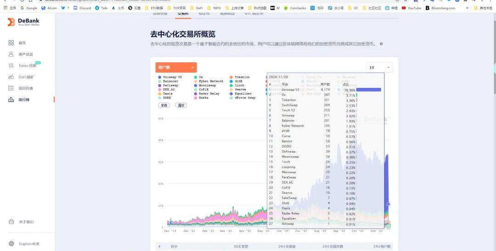Click the DEX类型 column header

click(x=242, y=246)
